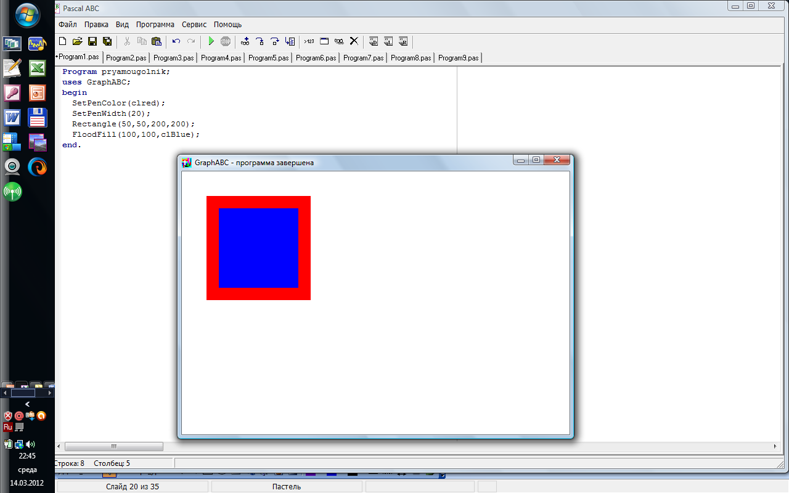Click the run-to-cursor debug icon
The width and height of the screenshot is (789, 493).
coord(290,41)
